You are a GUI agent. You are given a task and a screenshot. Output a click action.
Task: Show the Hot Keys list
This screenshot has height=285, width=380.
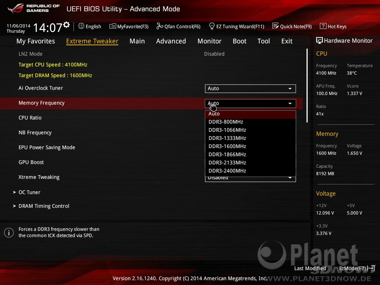click(333, 26)
